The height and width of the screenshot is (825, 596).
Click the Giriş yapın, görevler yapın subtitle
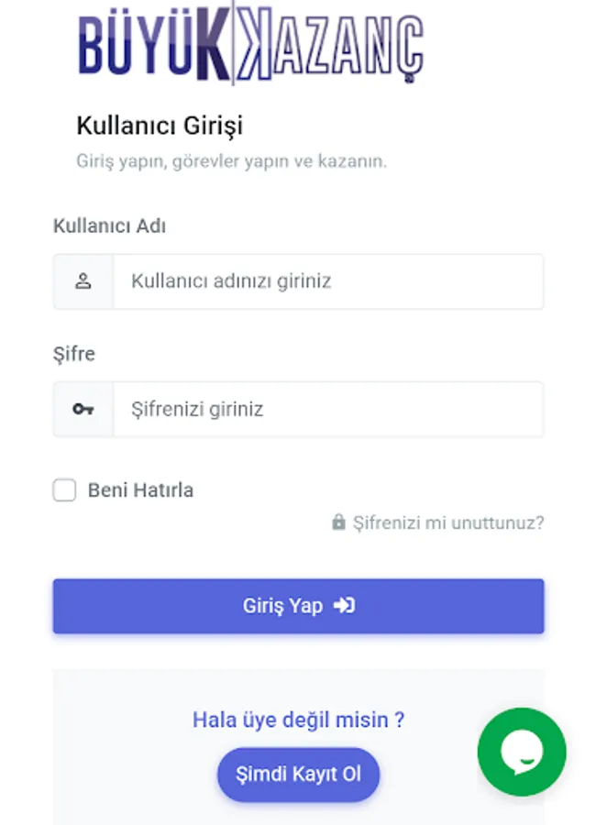[x=231, y=161]
